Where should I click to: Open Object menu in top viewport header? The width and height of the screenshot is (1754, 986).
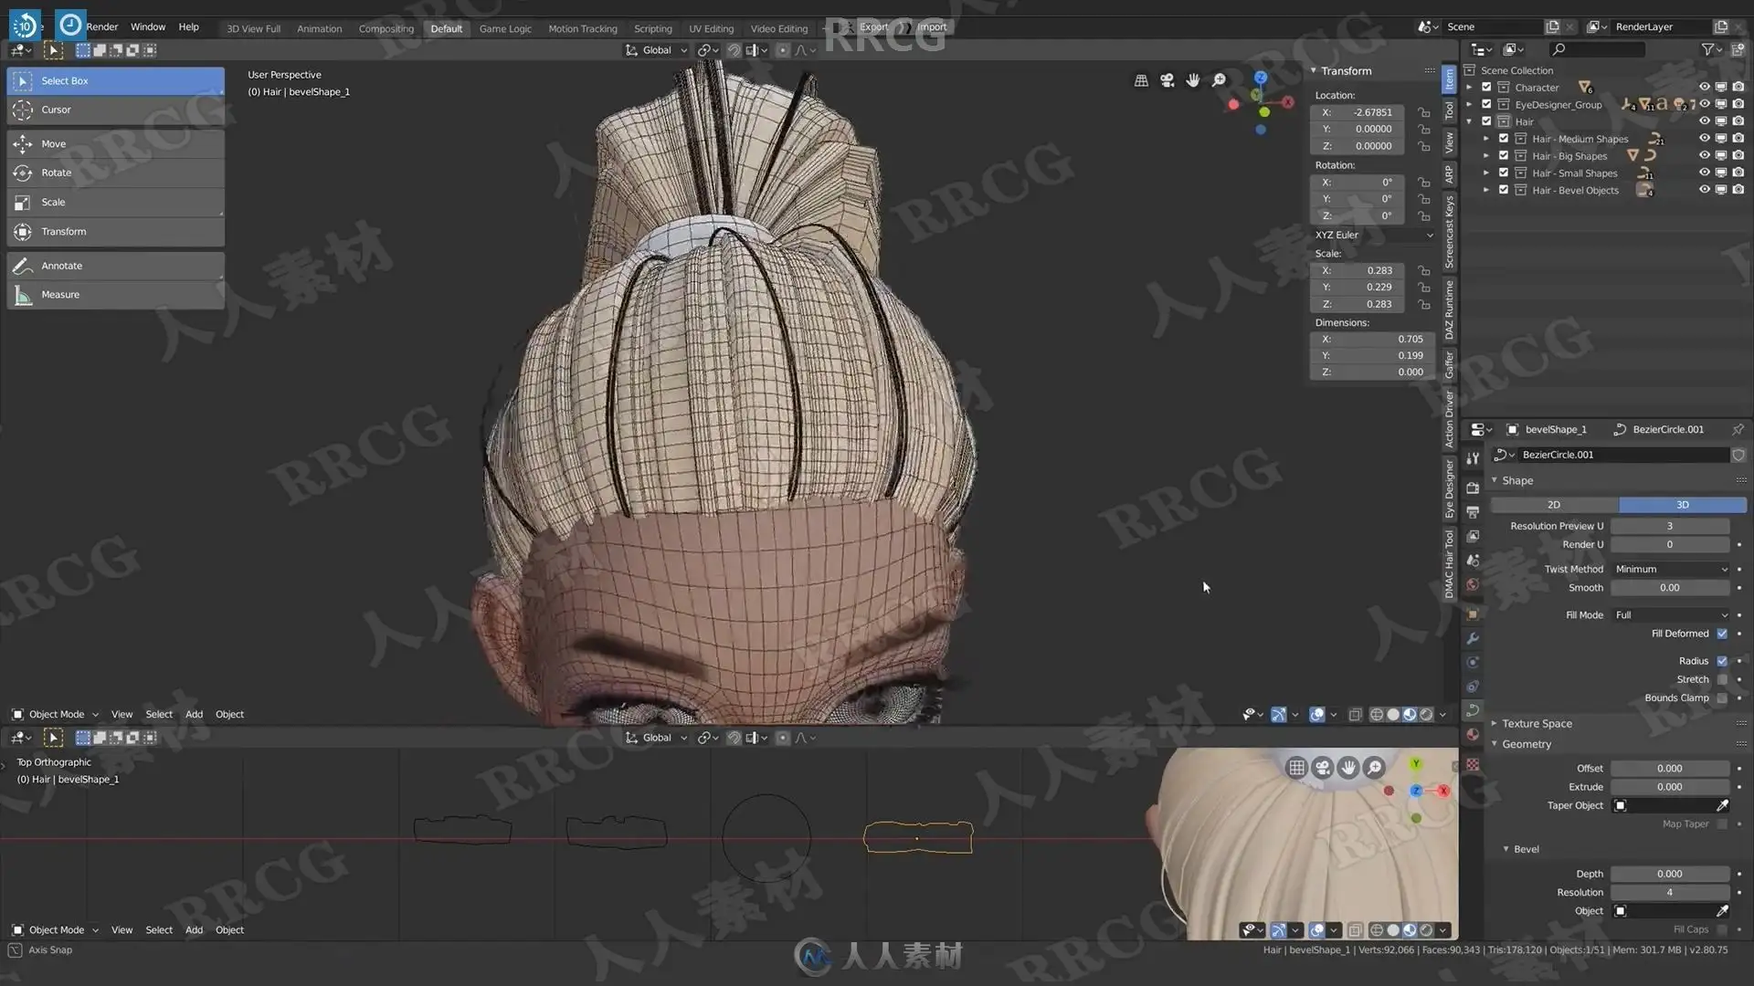coord(229,714)
